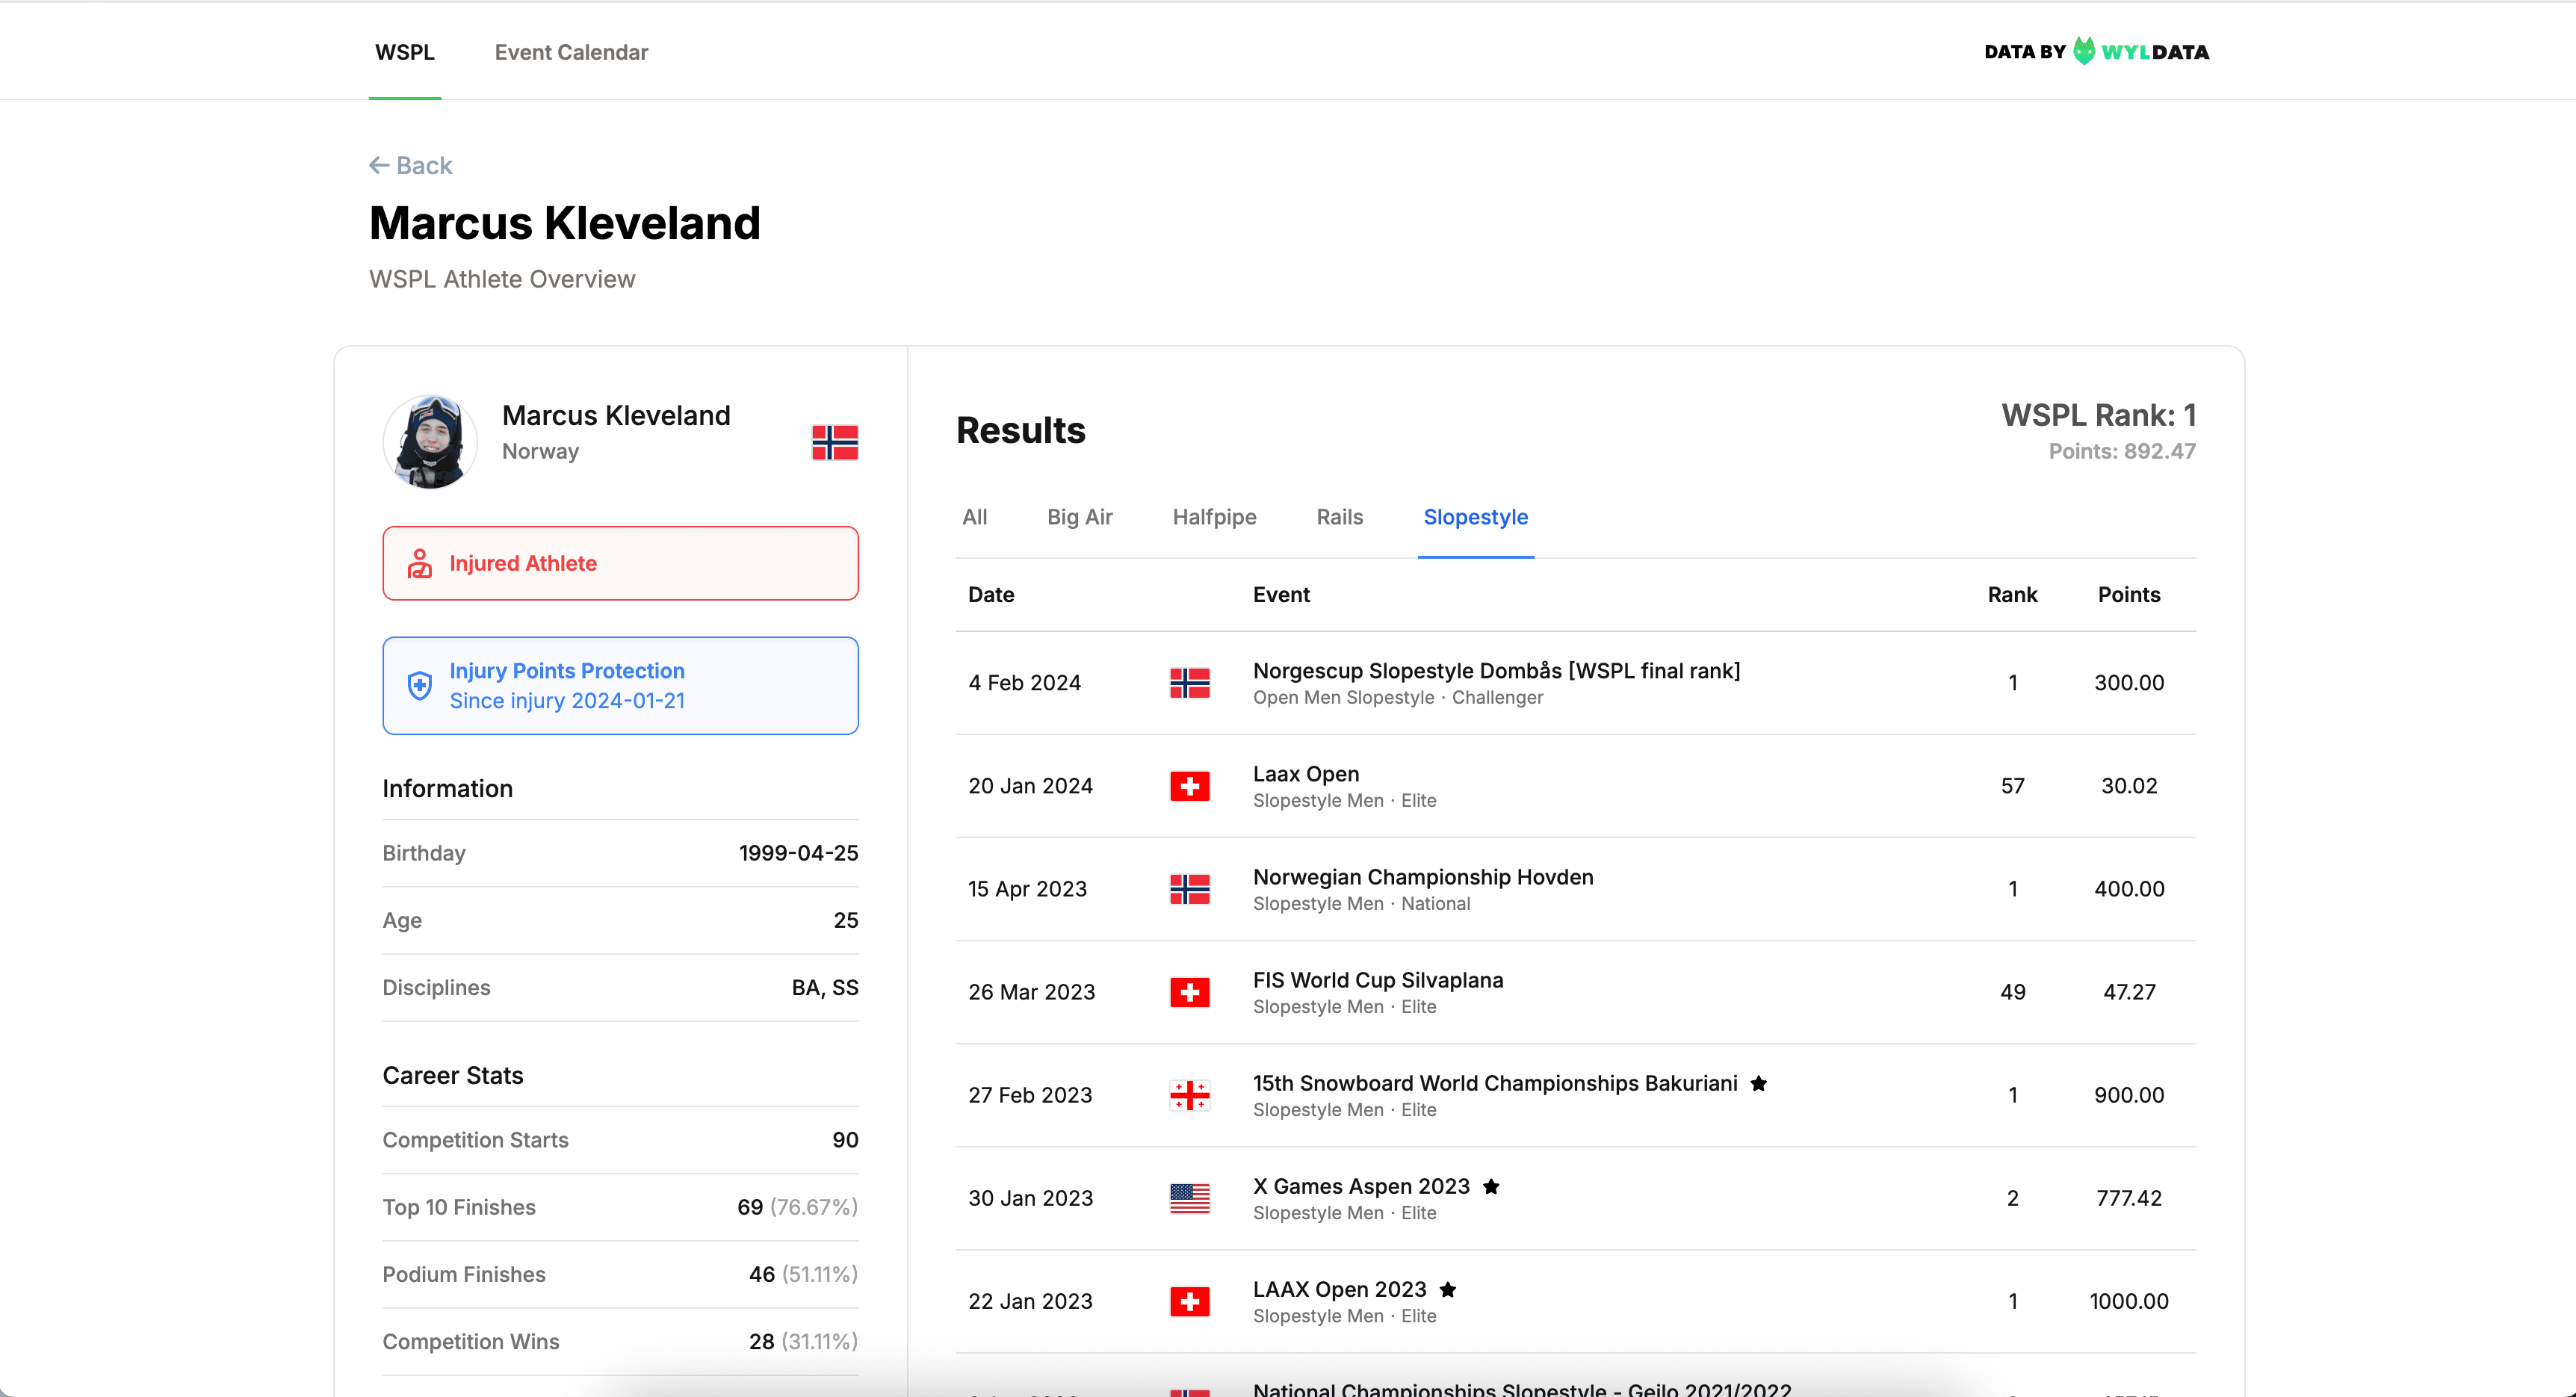Open Norgescup Slopestyle Dombås event
The image size is (2576, 1397).
pos(1496,670)
